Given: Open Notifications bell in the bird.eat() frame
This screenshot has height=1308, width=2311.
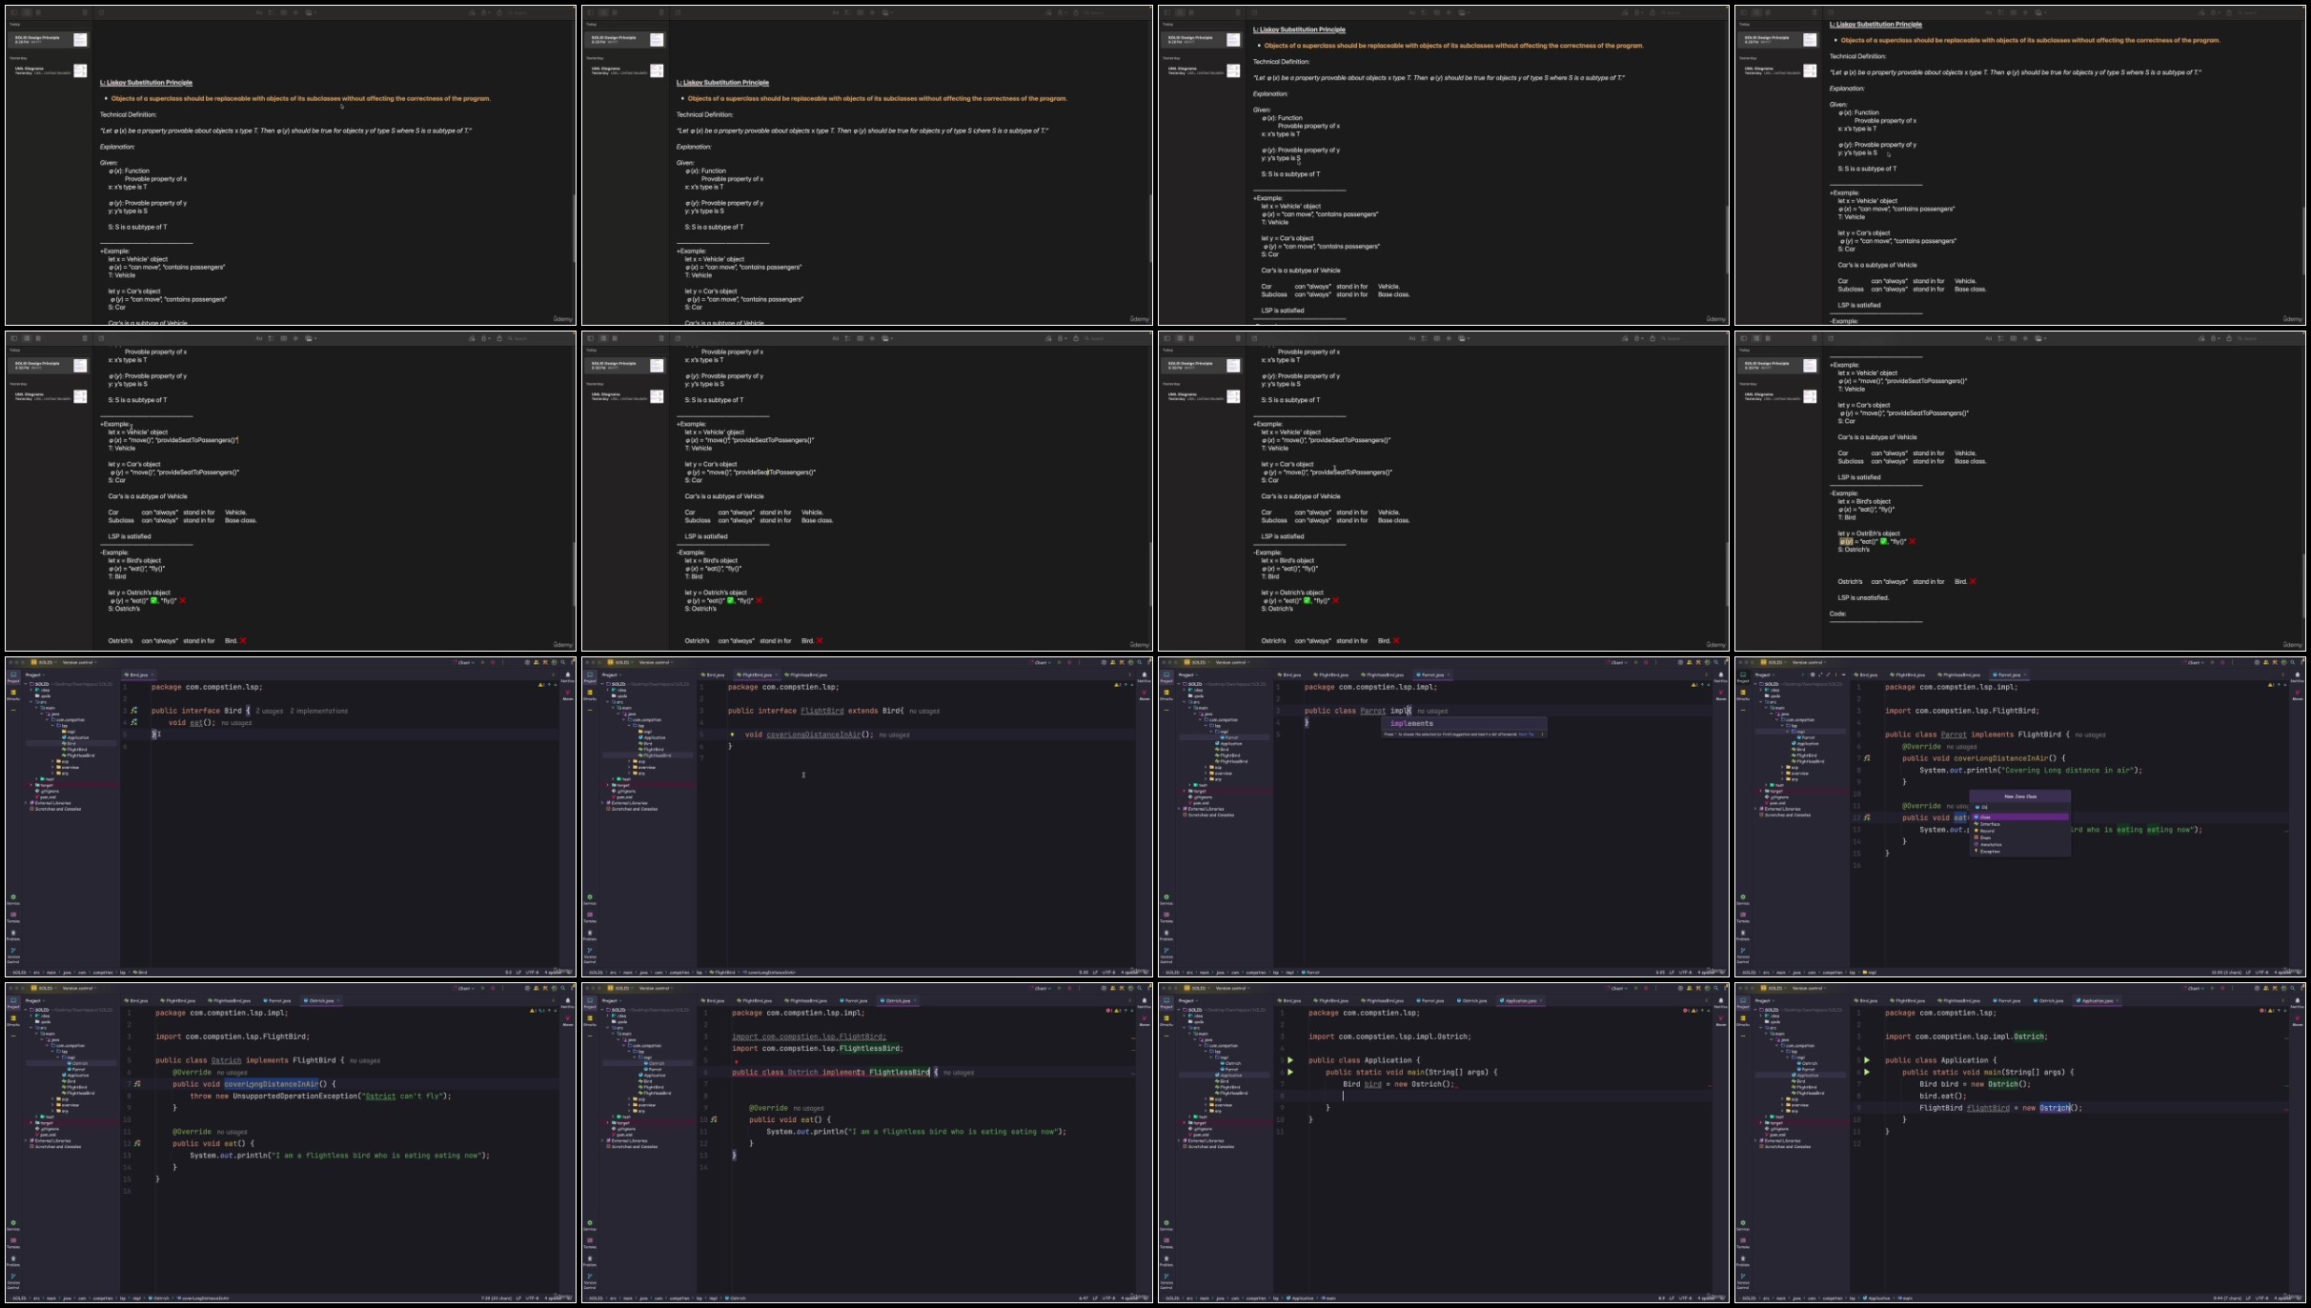Looking at the screenshot, I should click(2298, 1002).
